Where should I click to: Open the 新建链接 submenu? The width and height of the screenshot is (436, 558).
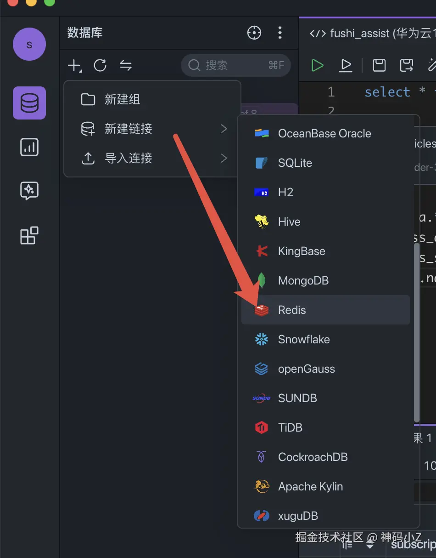click(x=152, y=129)
